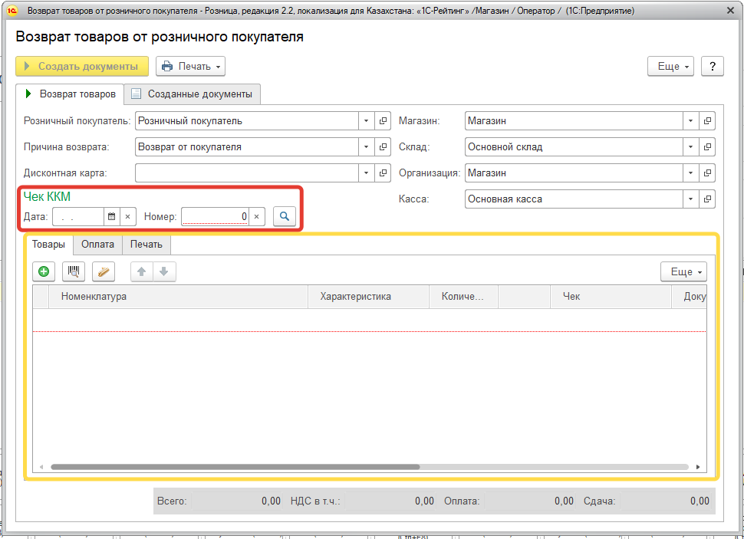Expand the Дисконтная карта dropdown
This screenshot has height=539, width=744.
pos(365,173)
